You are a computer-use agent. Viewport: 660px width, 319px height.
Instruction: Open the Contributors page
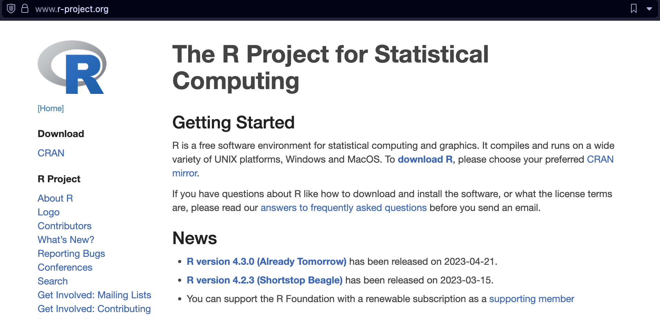(x=65, y=226)
